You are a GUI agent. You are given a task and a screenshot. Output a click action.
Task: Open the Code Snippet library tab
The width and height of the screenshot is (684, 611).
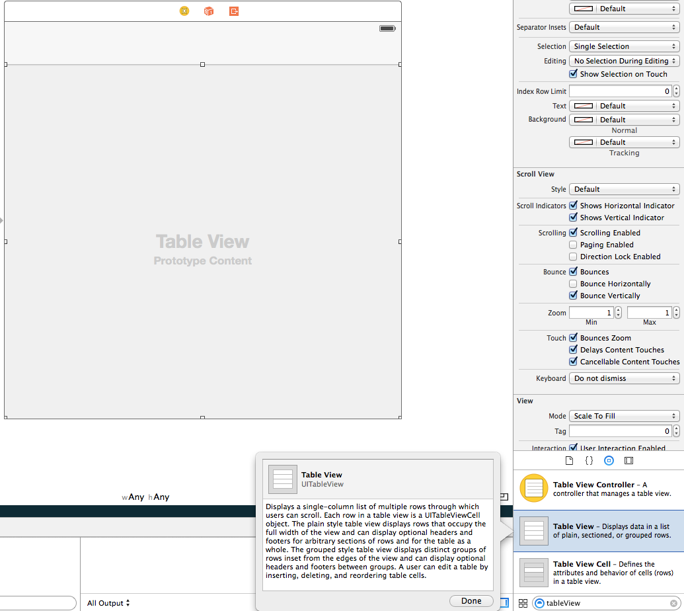(589, 460)
